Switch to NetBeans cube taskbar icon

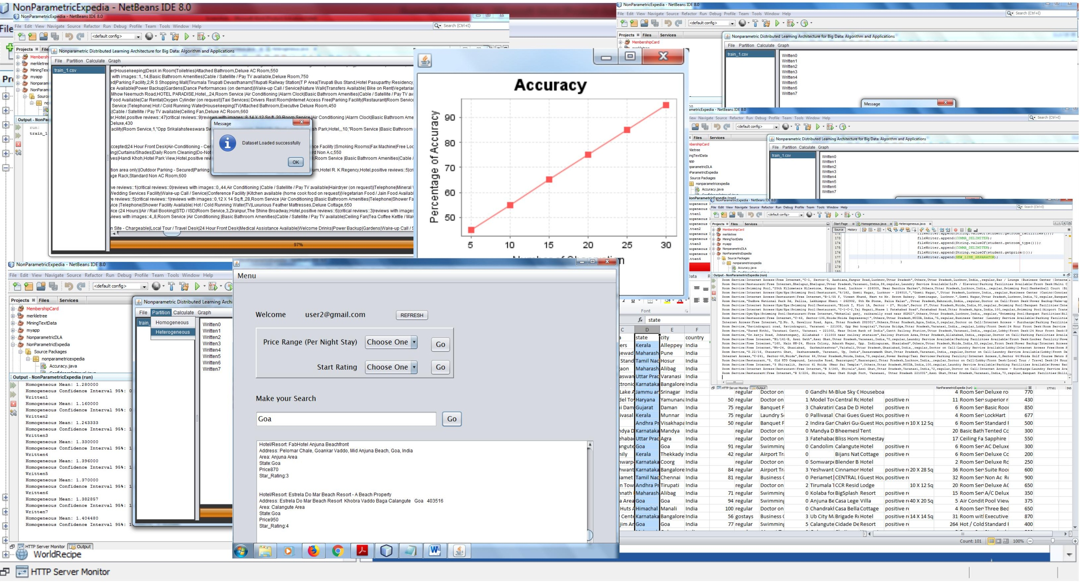pyautogui.click(x=386, y=551)
